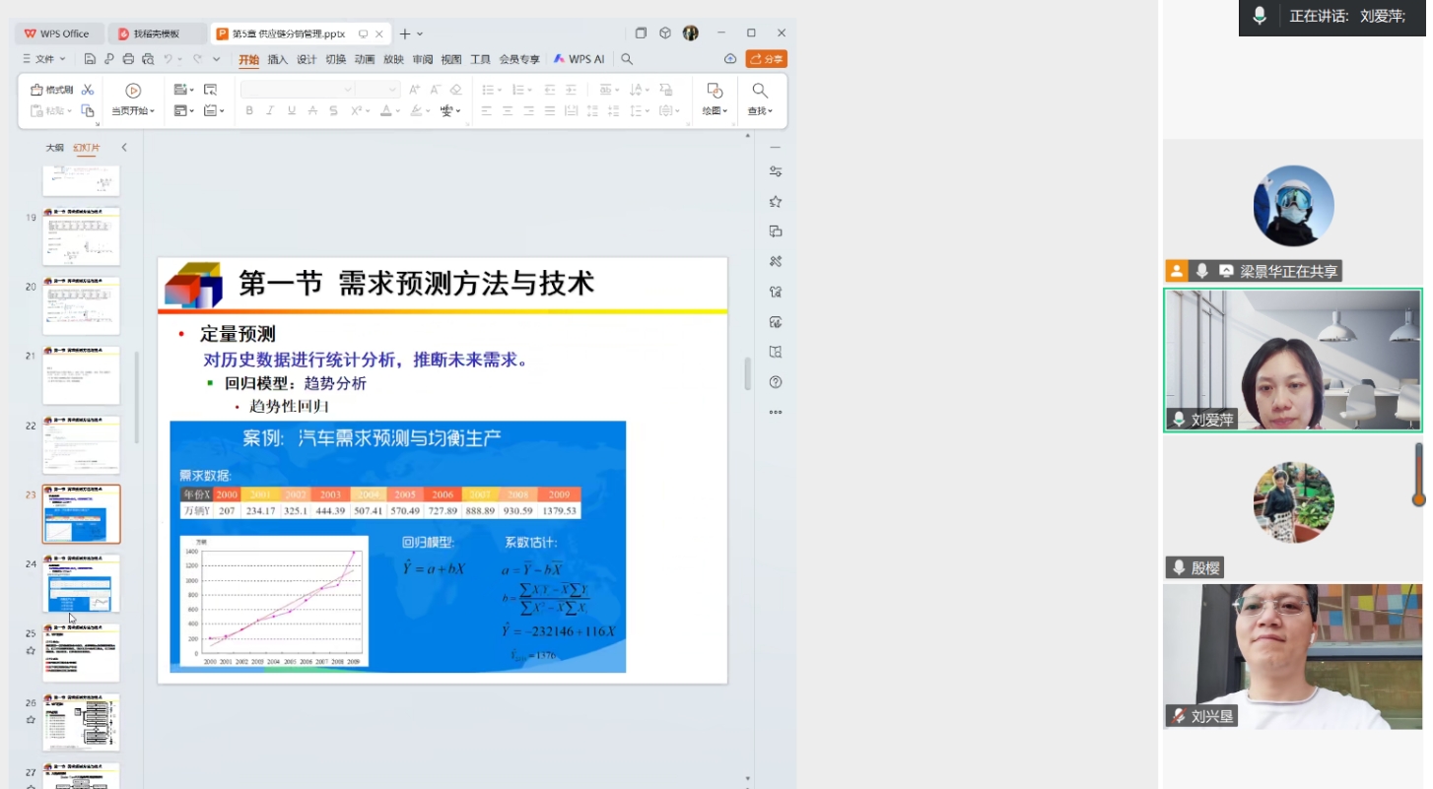Toggle bold formatting
This screenshot has height=789, width=1433.
tap(249, 111)
